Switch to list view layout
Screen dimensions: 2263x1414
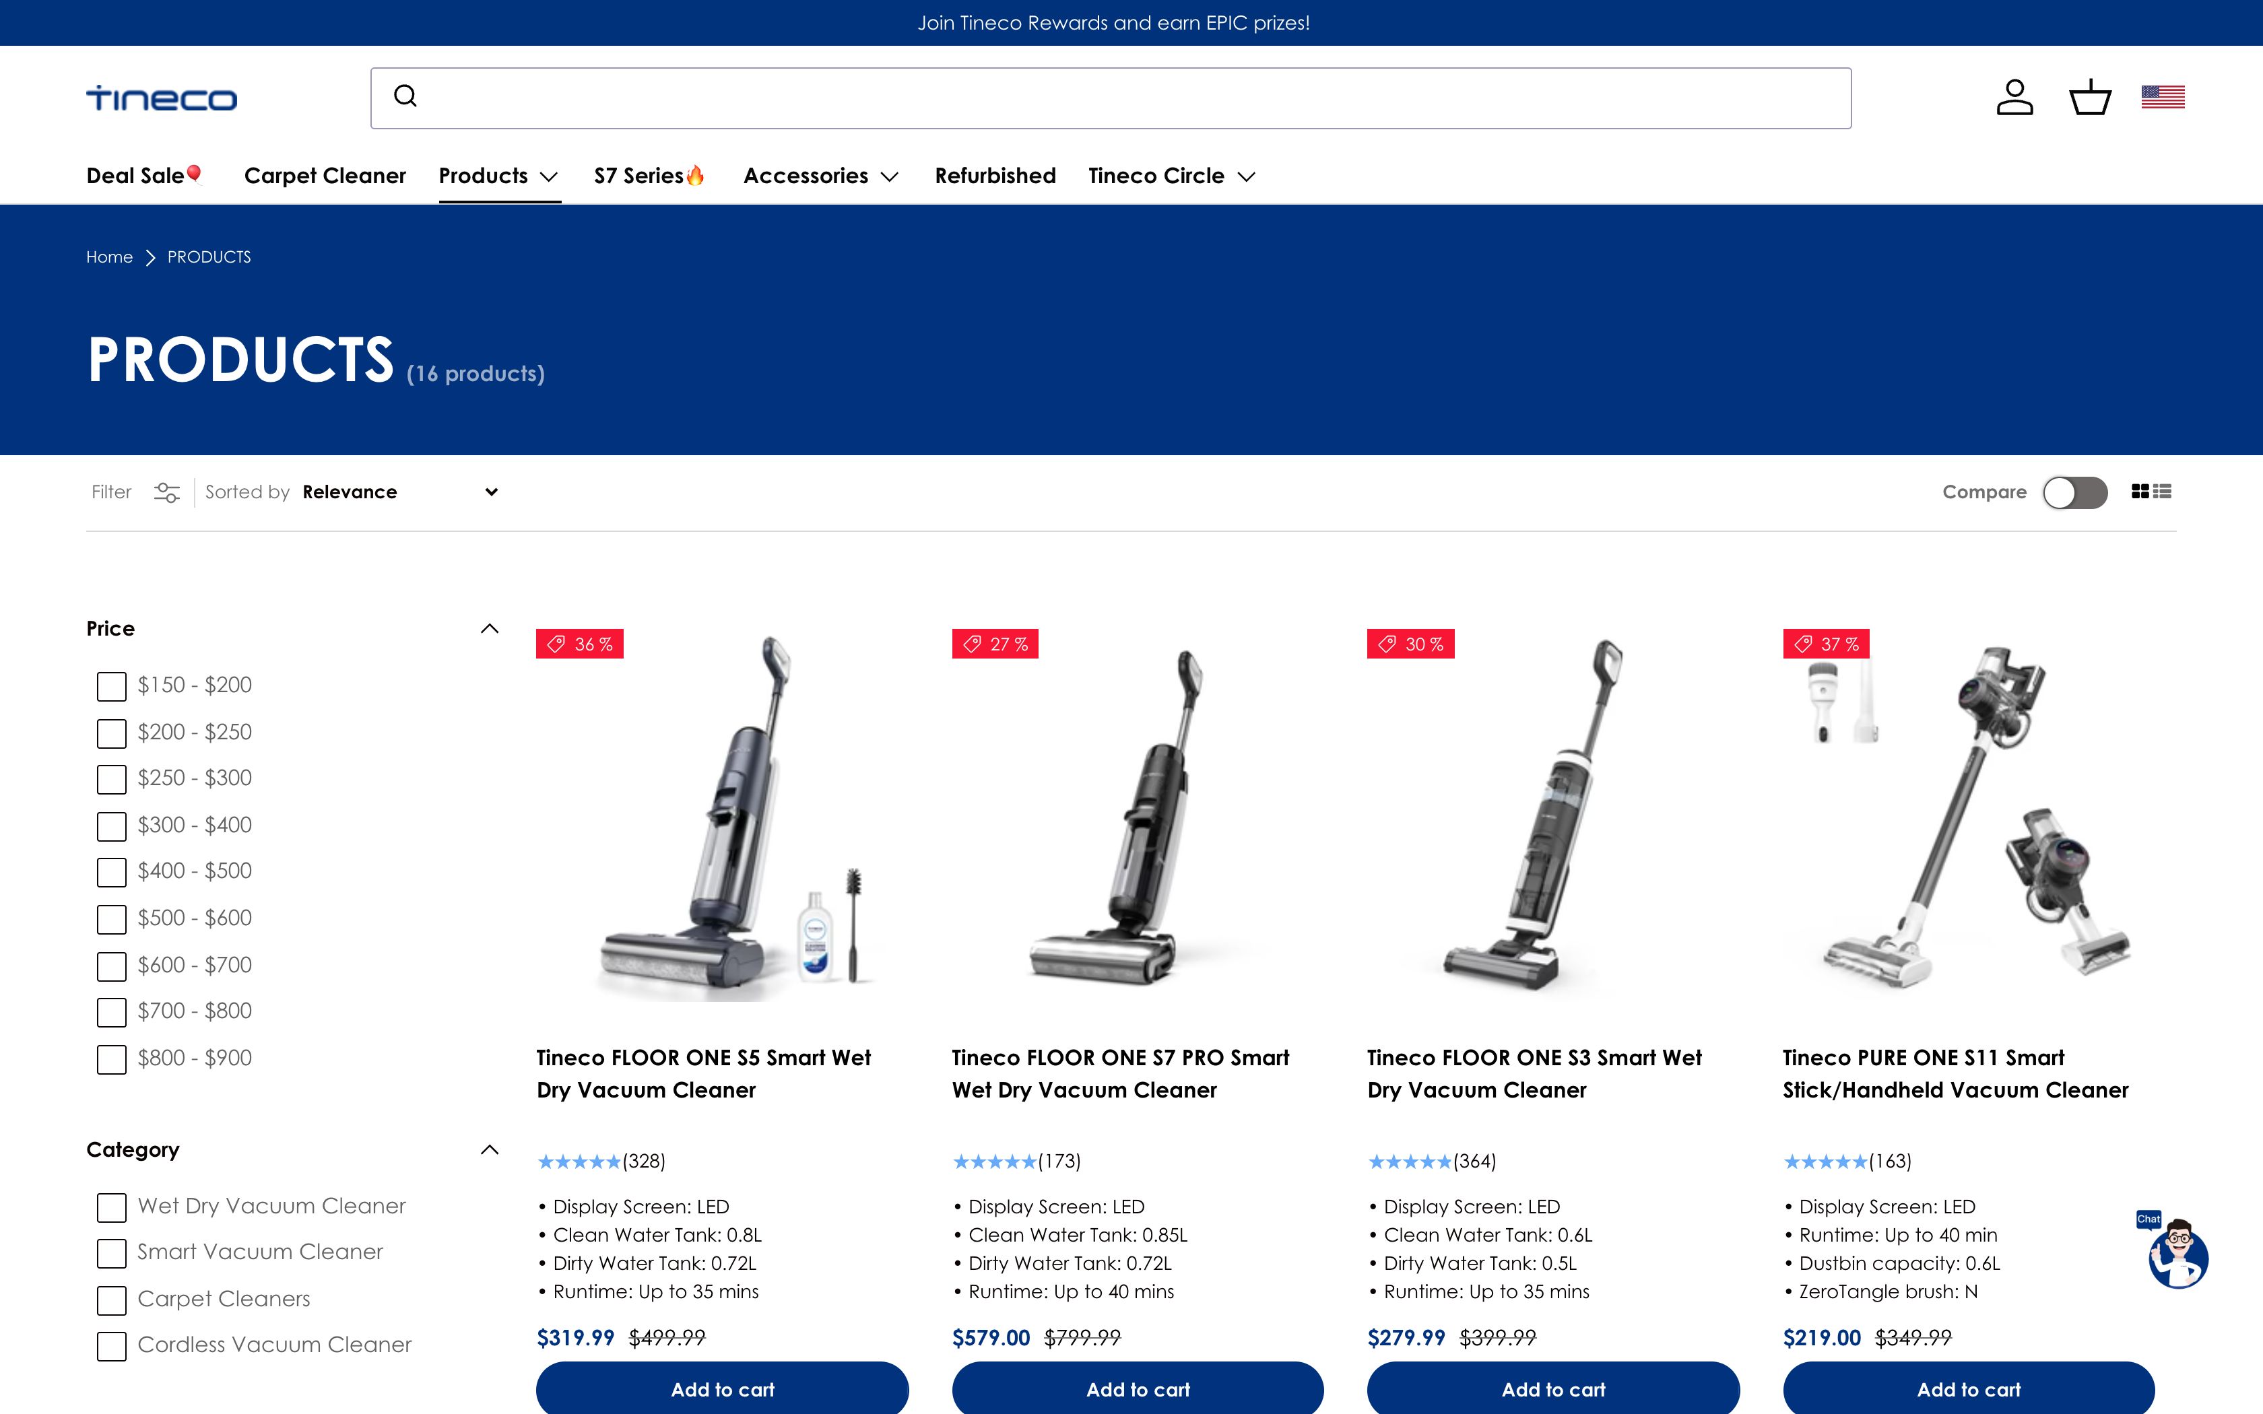[2162, 491]
